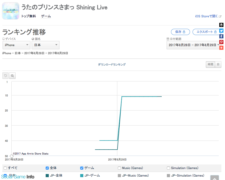Image resolution: width=225 pixels, height=180 pixels.
Task: Click the JP-全体 legend color swatch
Action: [47, 176]
